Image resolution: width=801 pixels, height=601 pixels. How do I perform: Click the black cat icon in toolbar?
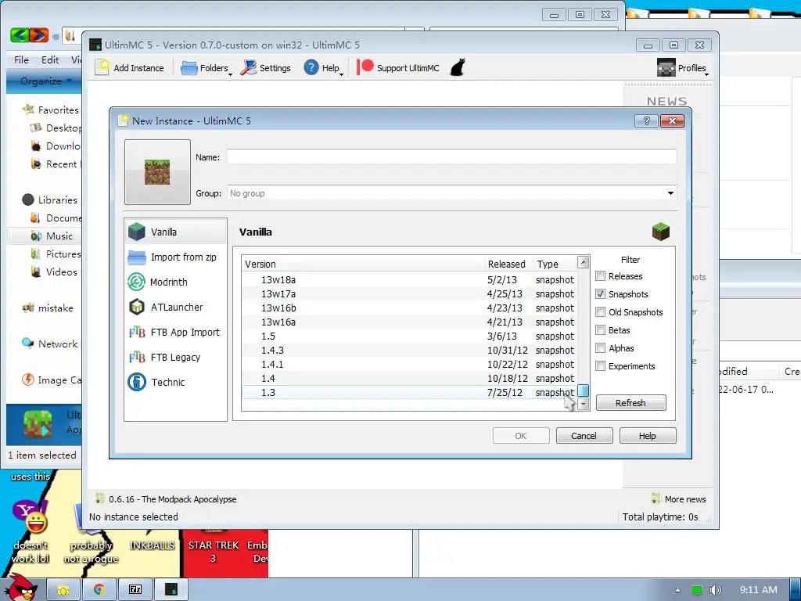pyautogui.click(x=457, y=67)
